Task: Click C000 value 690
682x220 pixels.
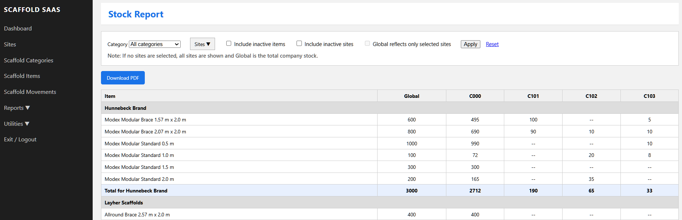Action: [x=475, y=132]
